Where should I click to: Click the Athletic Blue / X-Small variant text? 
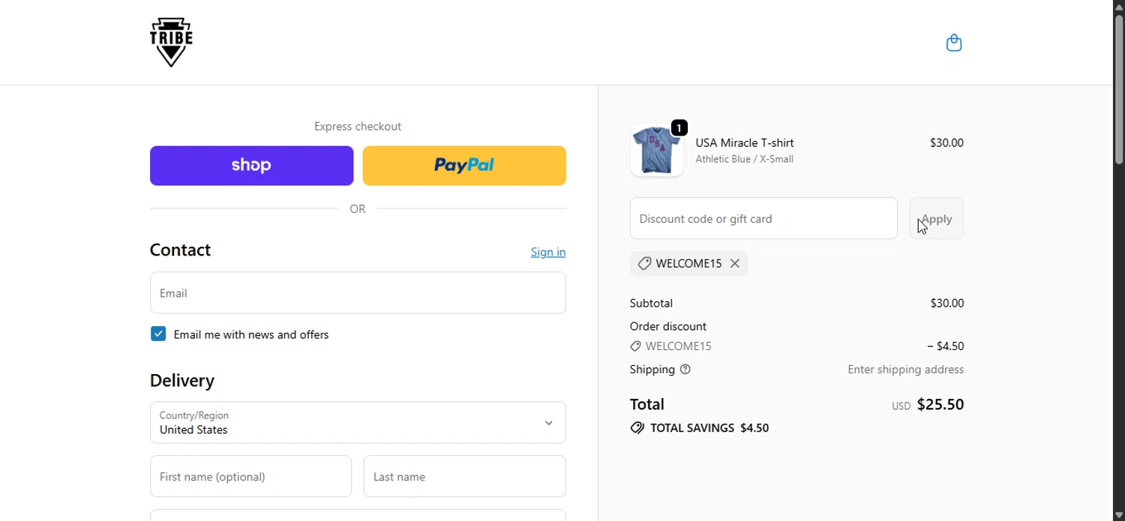[744, 159]
